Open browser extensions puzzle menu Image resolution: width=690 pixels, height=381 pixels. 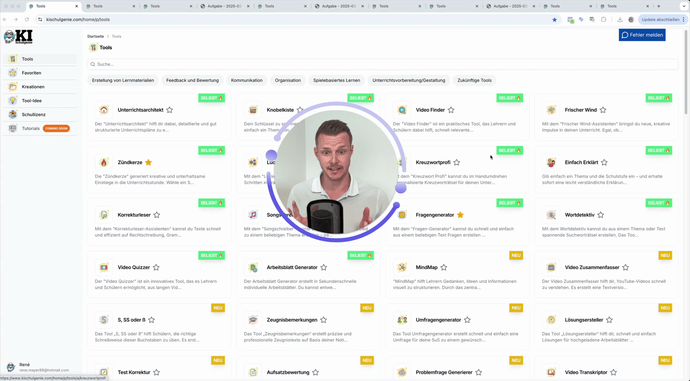point(603,19)
